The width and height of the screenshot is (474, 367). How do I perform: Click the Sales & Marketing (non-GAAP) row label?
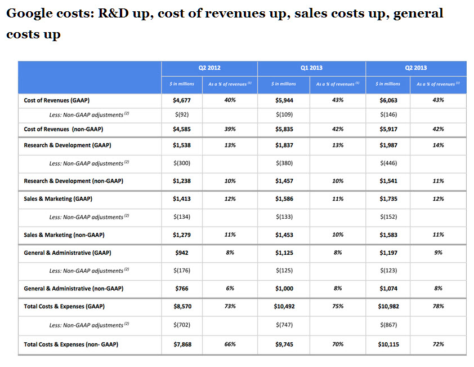click(x=64, y=235)
